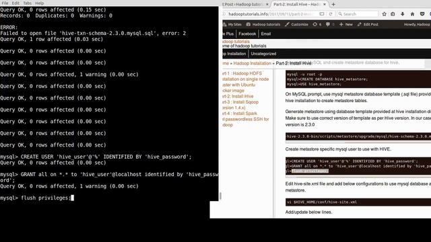Click the New plus item in admin bar
Screen dimensions: 431x242
(345, 24)
